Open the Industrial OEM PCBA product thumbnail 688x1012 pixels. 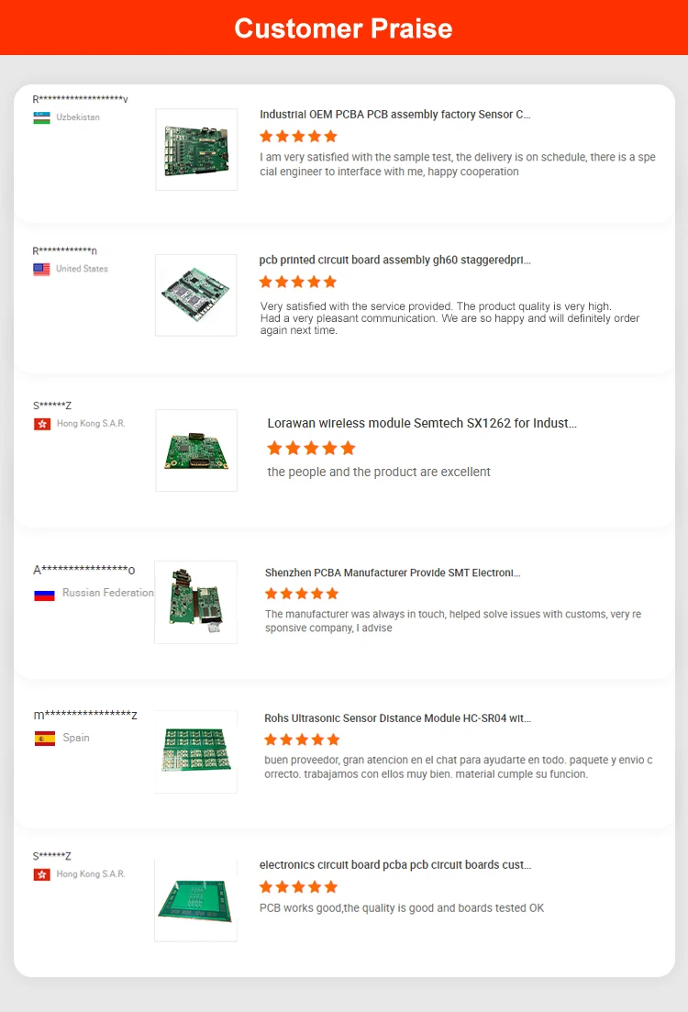[x=196, y=149]
